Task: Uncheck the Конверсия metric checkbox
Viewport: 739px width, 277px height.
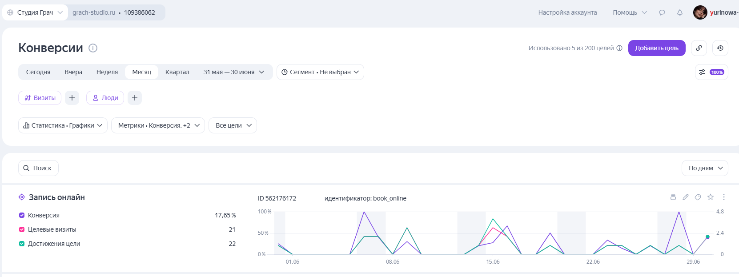Action: [x=22, y=215]
